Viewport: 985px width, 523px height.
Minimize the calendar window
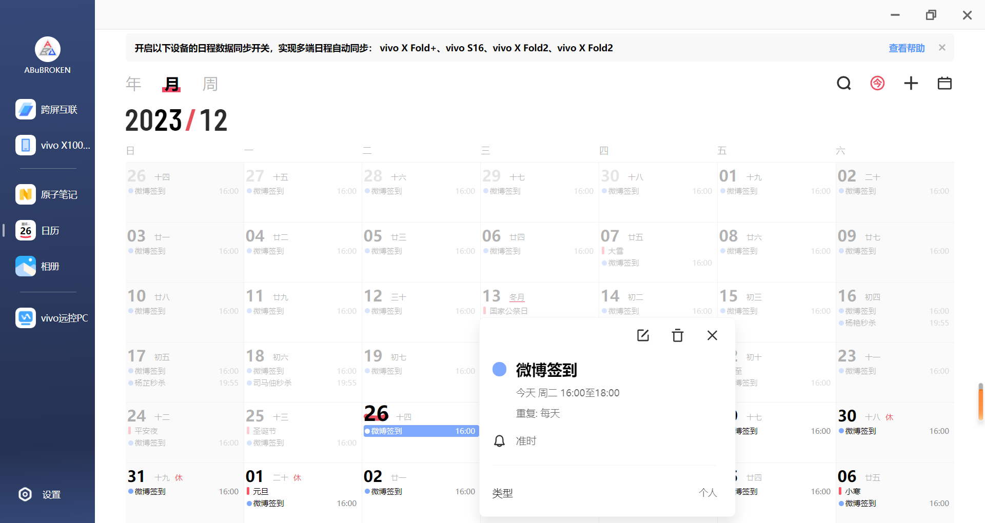tap(895, 15)
